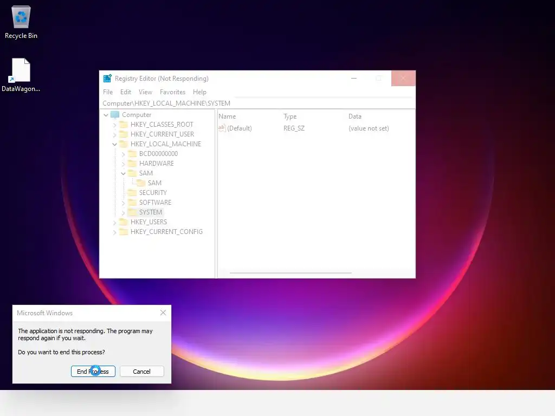555x416 pixels.
Task: Collapse the Computer tree node
Action: [106, 115]
